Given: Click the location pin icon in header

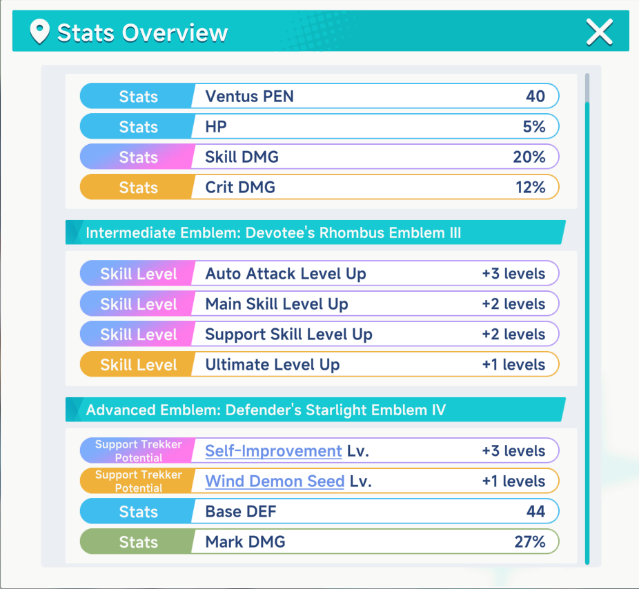Looking at the screenshot, I should click(x=39, y=32).
